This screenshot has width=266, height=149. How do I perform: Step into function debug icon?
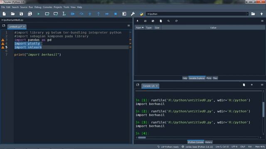90,14
